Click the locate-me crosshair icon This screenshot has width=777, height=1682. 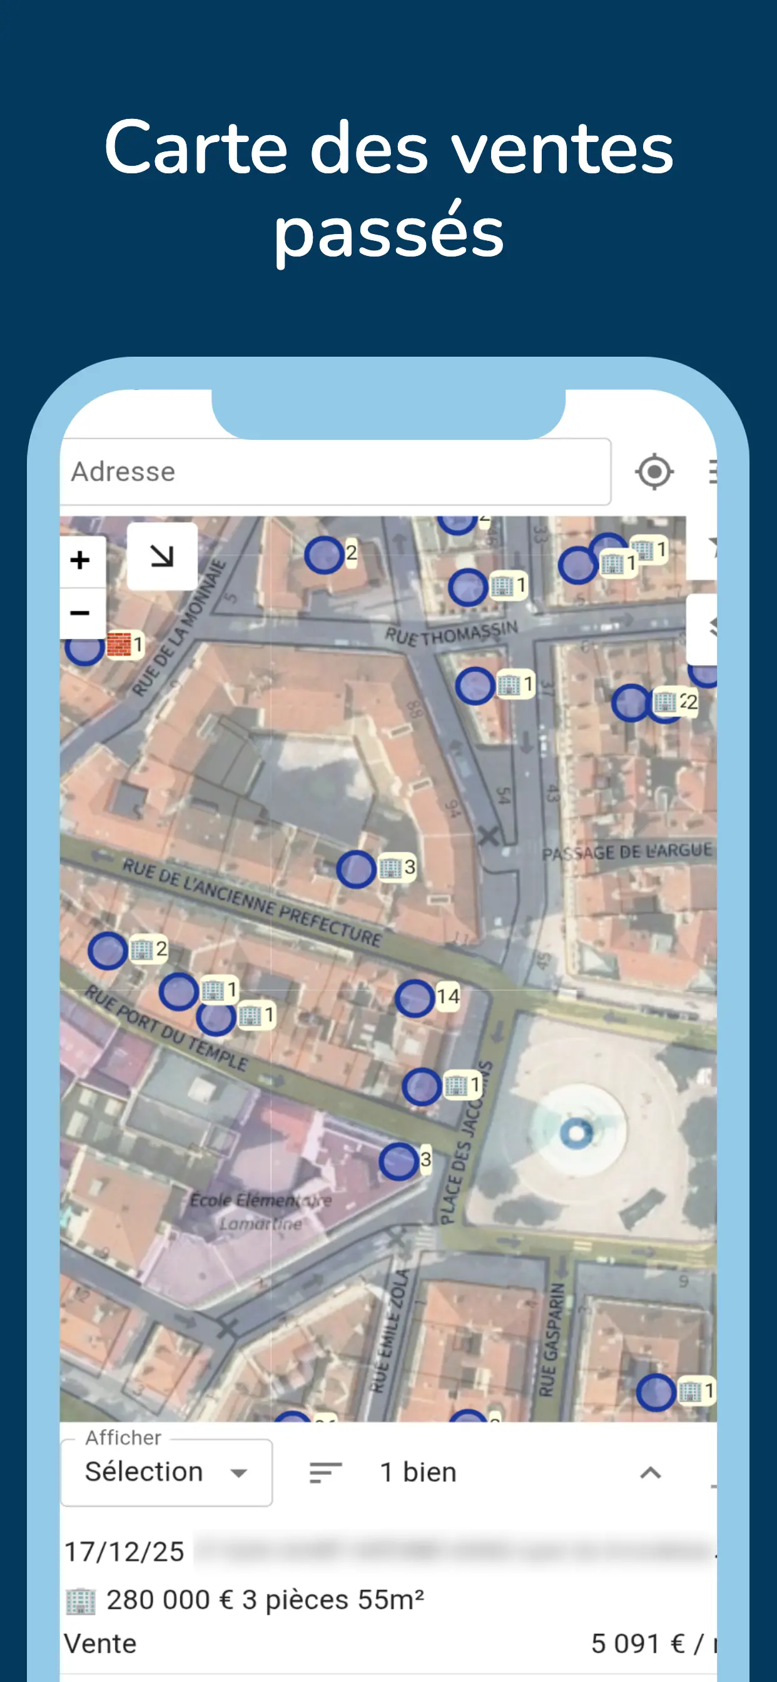[654, 471]
